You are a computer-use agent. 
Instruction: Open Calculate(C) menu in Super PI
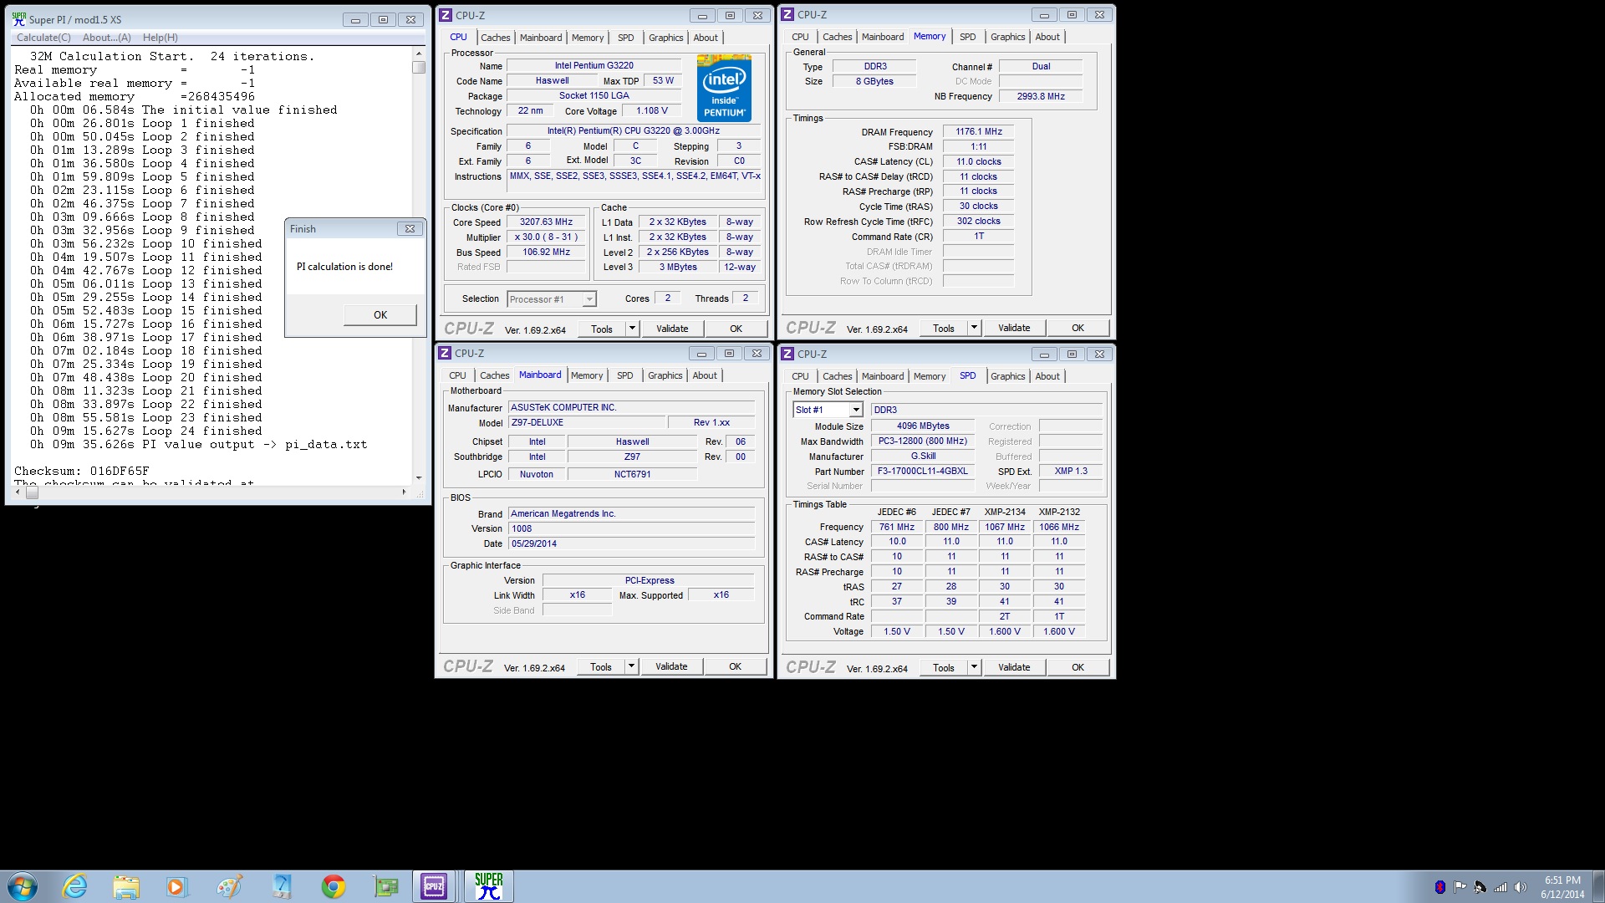coord(43,38)
